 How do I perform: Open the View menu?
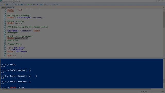7,3
